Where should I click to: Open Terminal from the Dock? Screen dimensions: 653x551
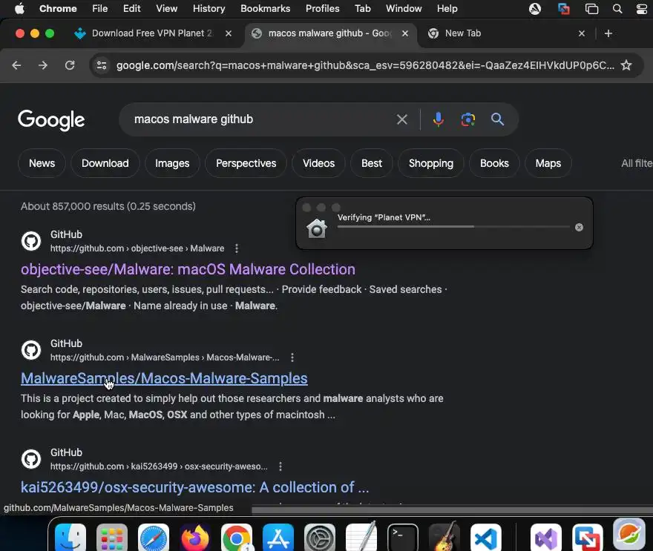[403, 537]
